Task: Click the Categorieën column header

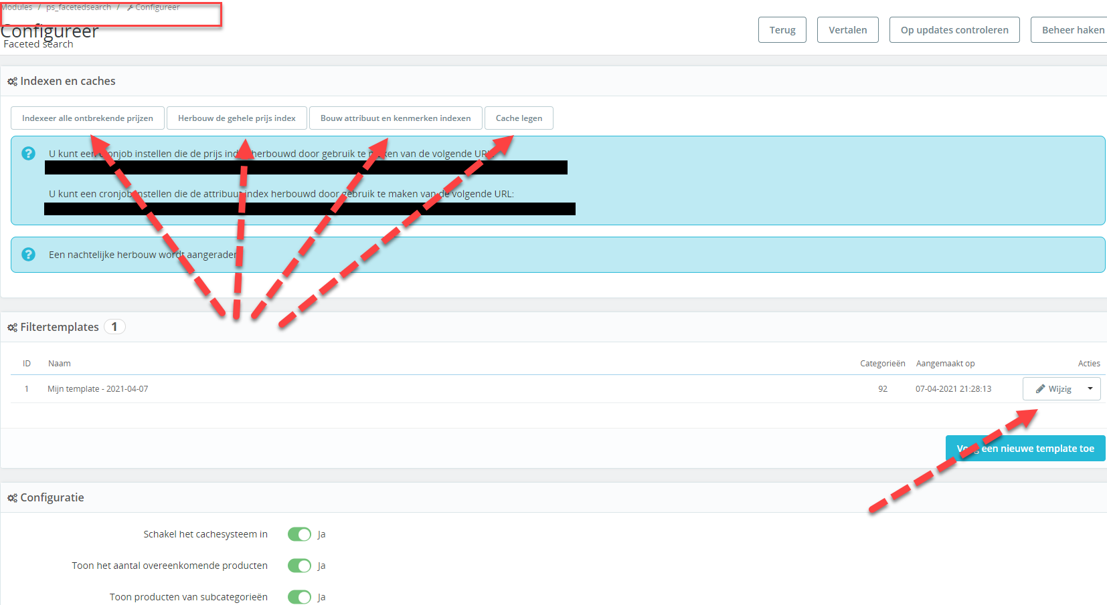Action: click(x=882, y=364)
